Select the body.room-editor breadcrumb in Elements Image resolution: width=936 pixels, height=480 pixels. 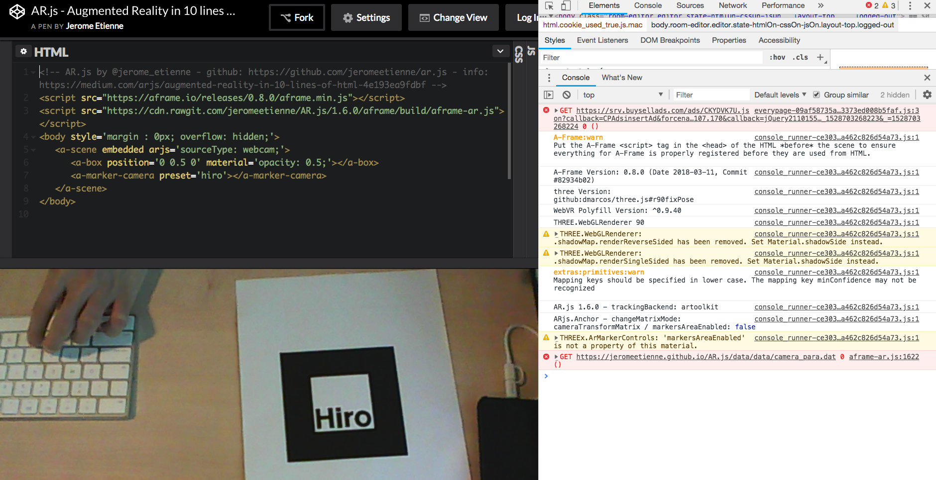(x=772, y=25)
